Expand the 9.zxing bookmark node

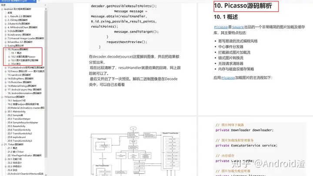6,46
